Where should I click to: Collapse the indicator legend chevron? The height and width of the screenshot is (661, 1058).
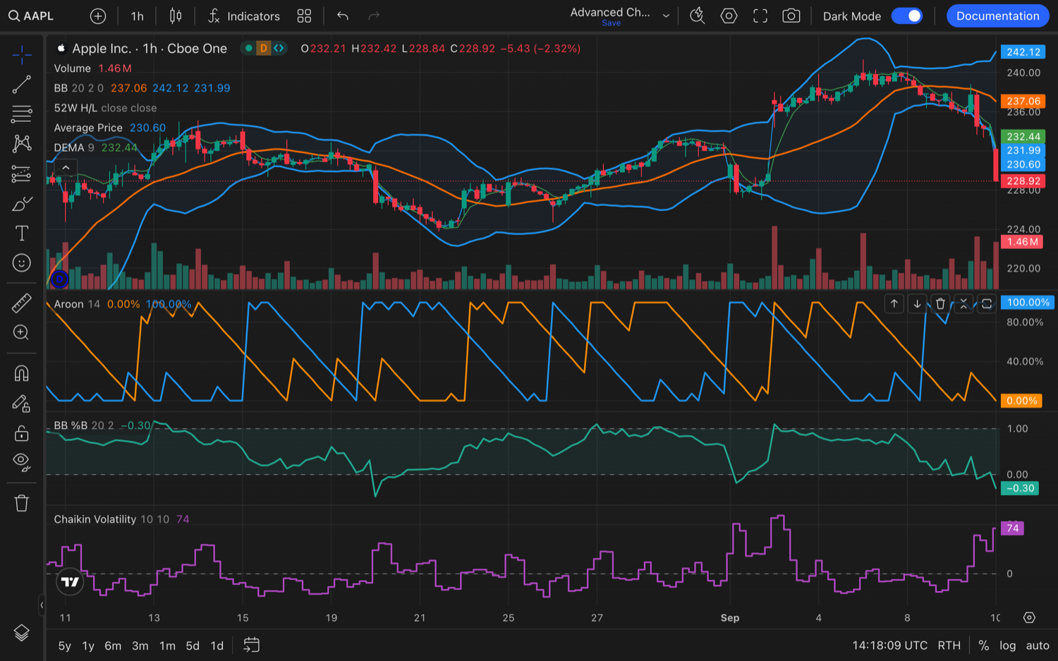pos(66,168)
